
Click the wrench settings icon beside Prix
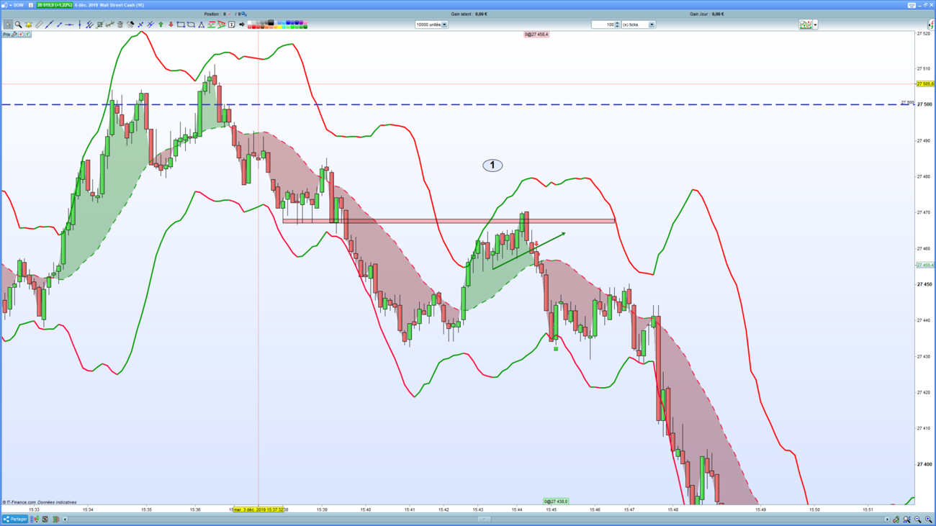(14, 35)
